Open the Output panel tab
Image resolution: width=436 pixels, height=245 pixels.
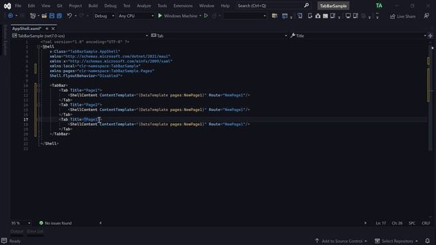(x=16, y=231)
